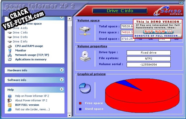The width and height of the screenshot is (186, 119).
Task: Open CPU and RAM usage
Action: pyautogui.click(x=29, y=46)
